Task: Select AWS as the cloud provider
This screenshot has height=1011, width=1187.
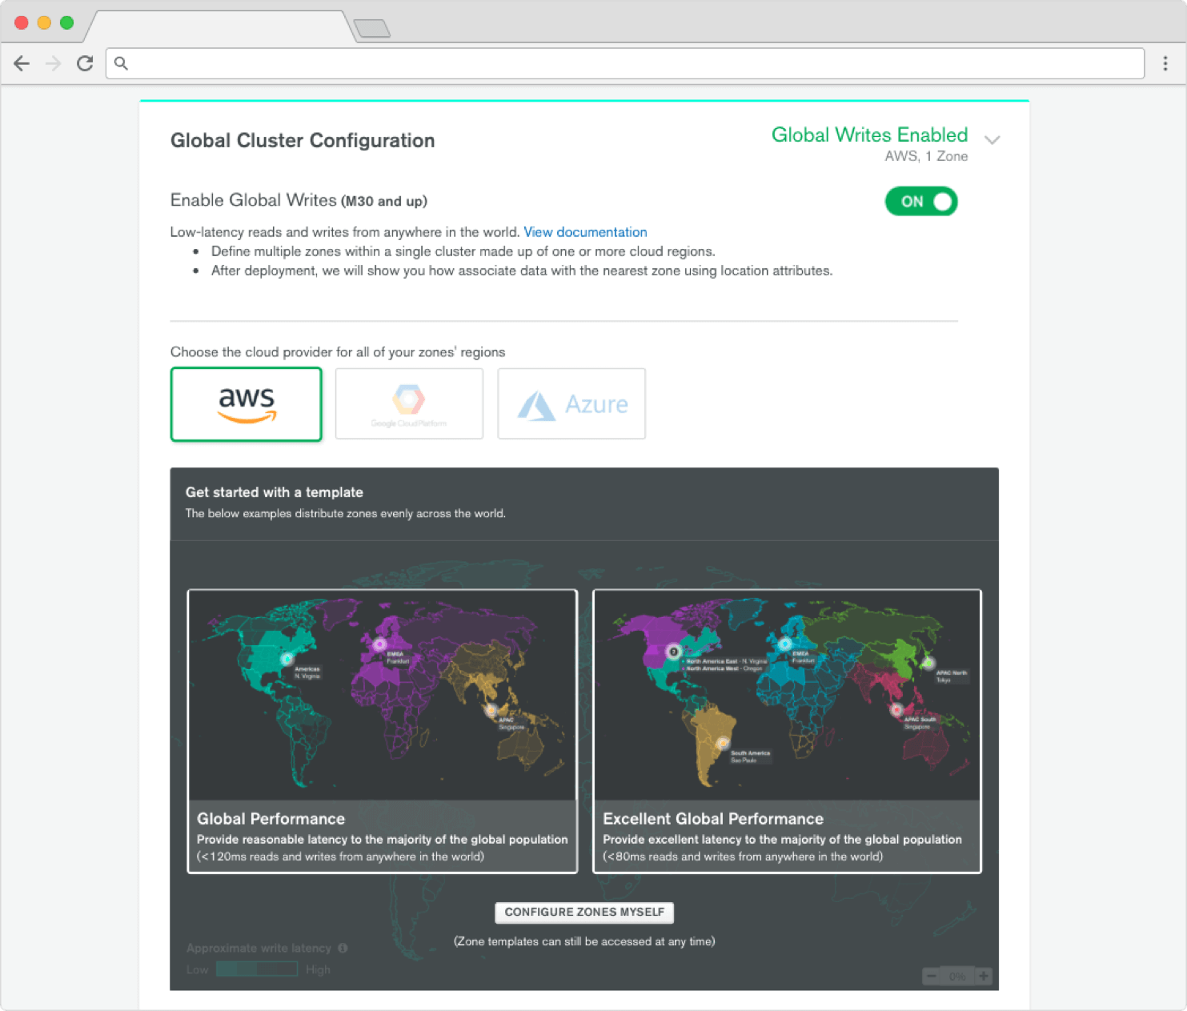Action: (247, 404)
